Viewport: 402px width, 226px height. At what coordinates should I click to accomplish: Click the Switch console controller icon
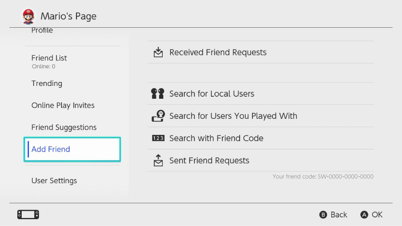pos(28,215)
